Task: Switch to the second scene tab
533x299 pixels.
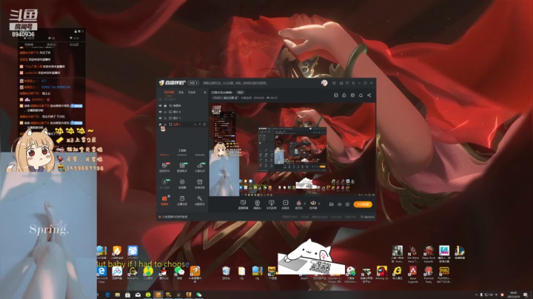Action: pos(181,93)
